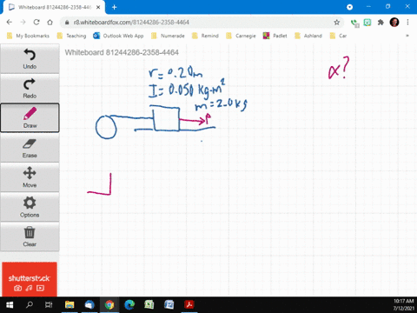Open the Shutterstock advertisement banner
Screen dimensions: 417x313
click(x=30, y=279)
